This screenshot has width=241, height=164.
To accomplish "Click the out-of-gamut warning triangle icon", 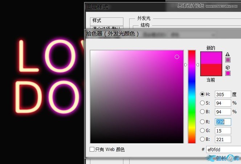I will [x=228, y=54].
